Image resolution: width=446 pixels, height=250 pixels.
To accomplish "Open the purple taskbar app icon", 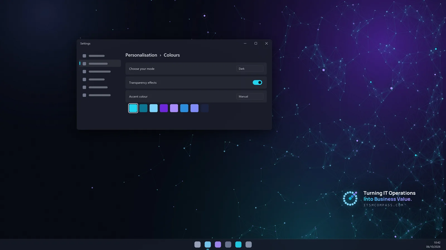I will 218,244.
